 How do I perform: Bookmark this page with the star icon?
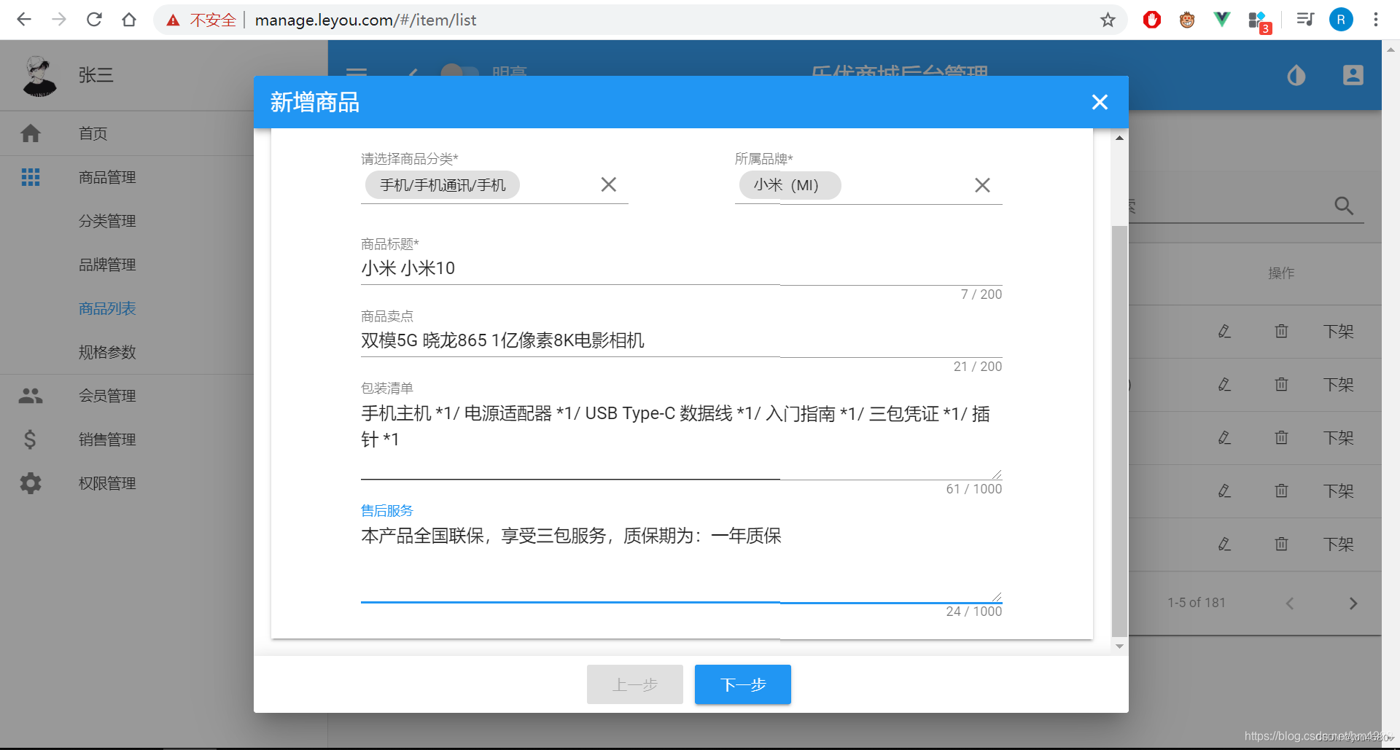[1108, 20]
